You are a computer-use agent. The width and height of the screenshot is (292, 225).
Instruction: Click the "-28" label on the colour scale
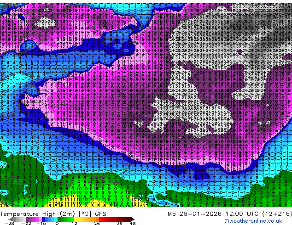pyautogui.click(x=9, y=223)
